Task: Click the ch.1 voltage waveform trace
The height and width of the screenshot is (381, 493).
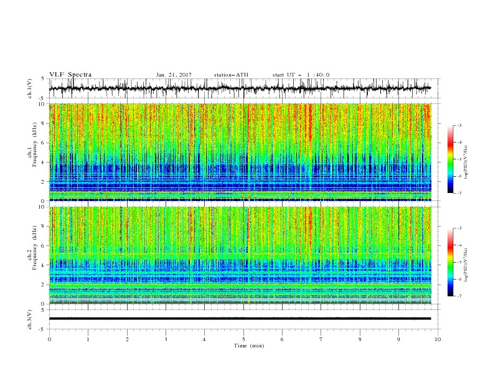Action: point(240,88)
